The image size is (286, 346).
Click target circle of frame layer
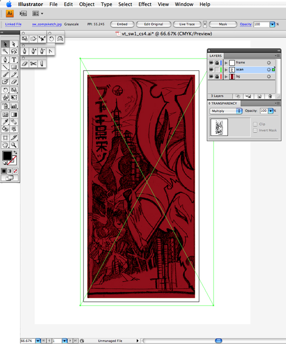coord(269,63)
